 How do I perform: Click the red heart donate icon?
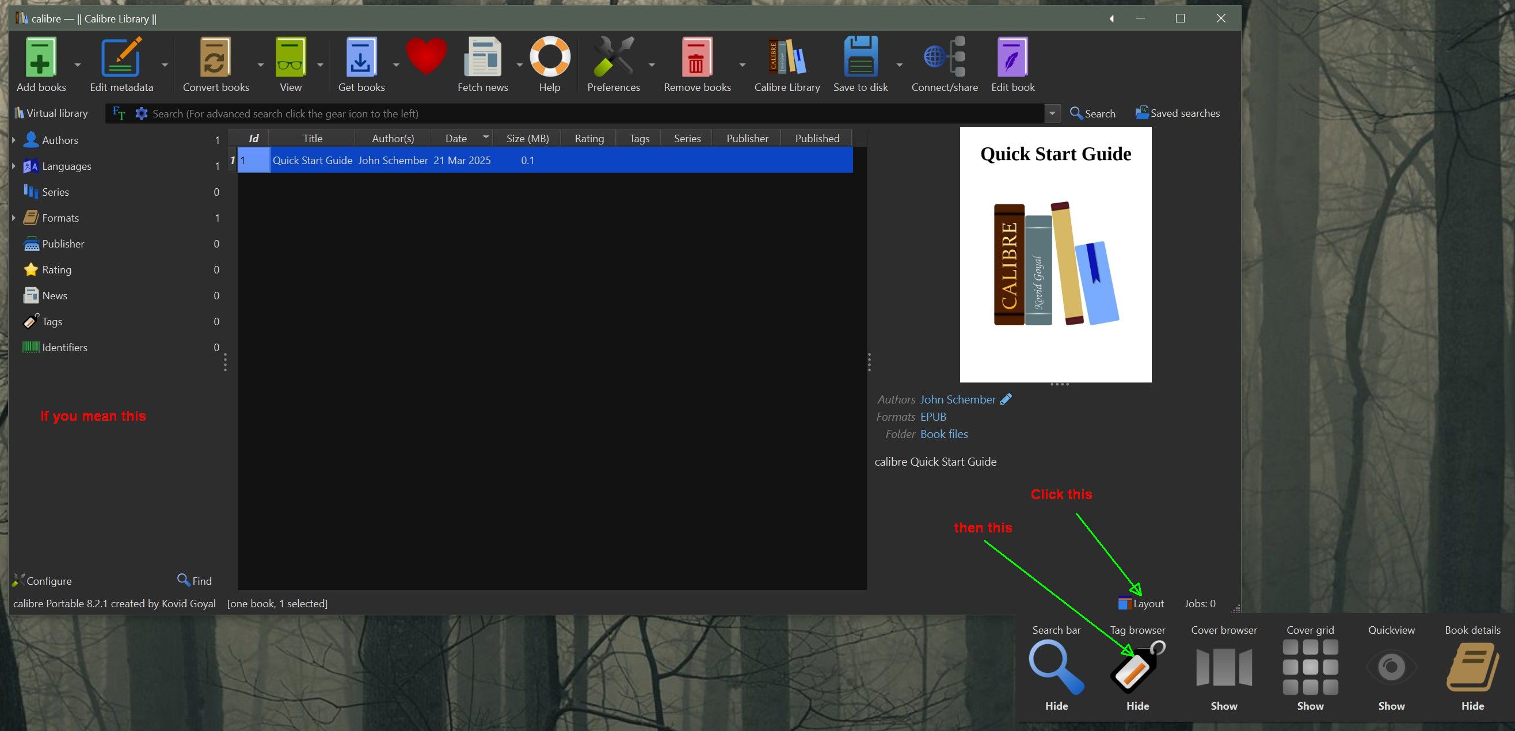427,56
